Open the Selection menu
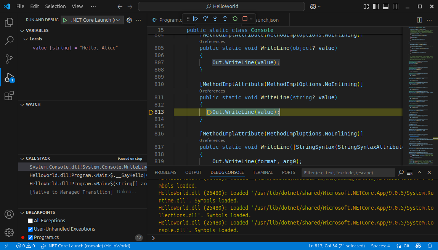 (55, 6)
